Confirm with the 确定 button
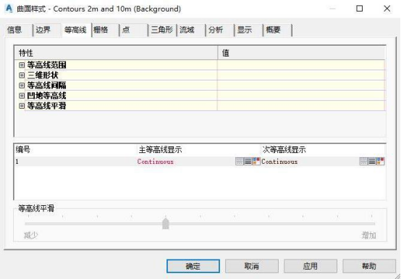This screenshot has width=401, height=279. click(x=193, y=266)
